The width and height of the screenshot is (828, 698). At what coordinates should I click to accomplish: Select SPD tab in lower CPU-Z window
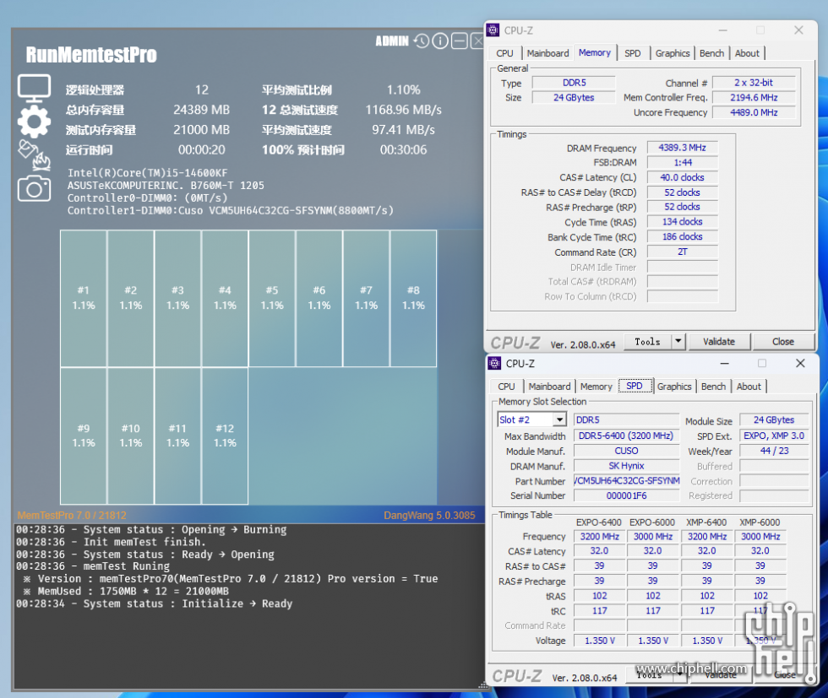pos(635,386)
